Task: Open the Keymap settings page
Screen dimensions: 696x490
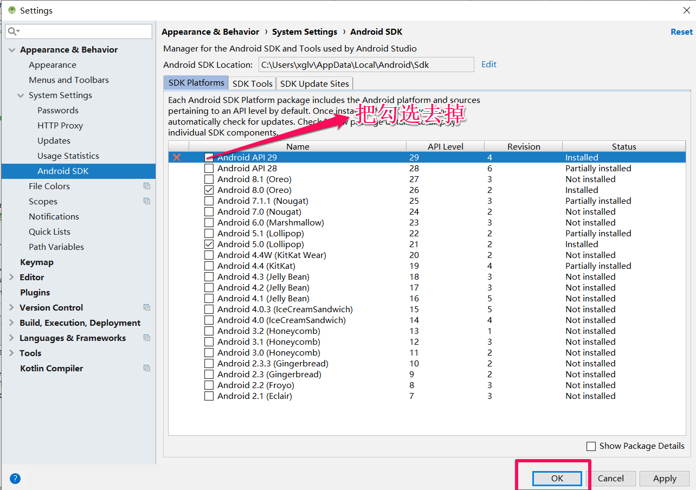Action: [x=37, y=262]
